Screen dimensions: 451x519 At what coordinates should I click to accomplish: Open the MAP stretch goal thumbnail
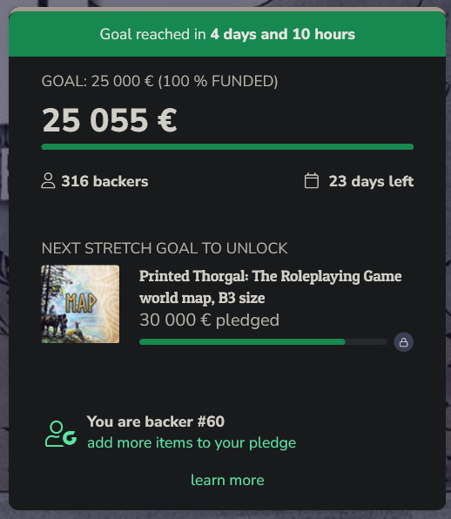80,304
